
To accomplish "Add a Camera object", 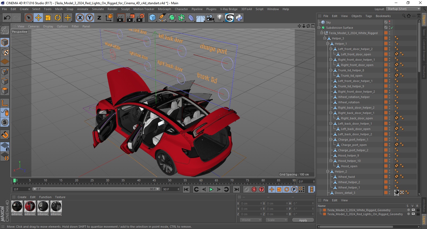I will (210, 18).
